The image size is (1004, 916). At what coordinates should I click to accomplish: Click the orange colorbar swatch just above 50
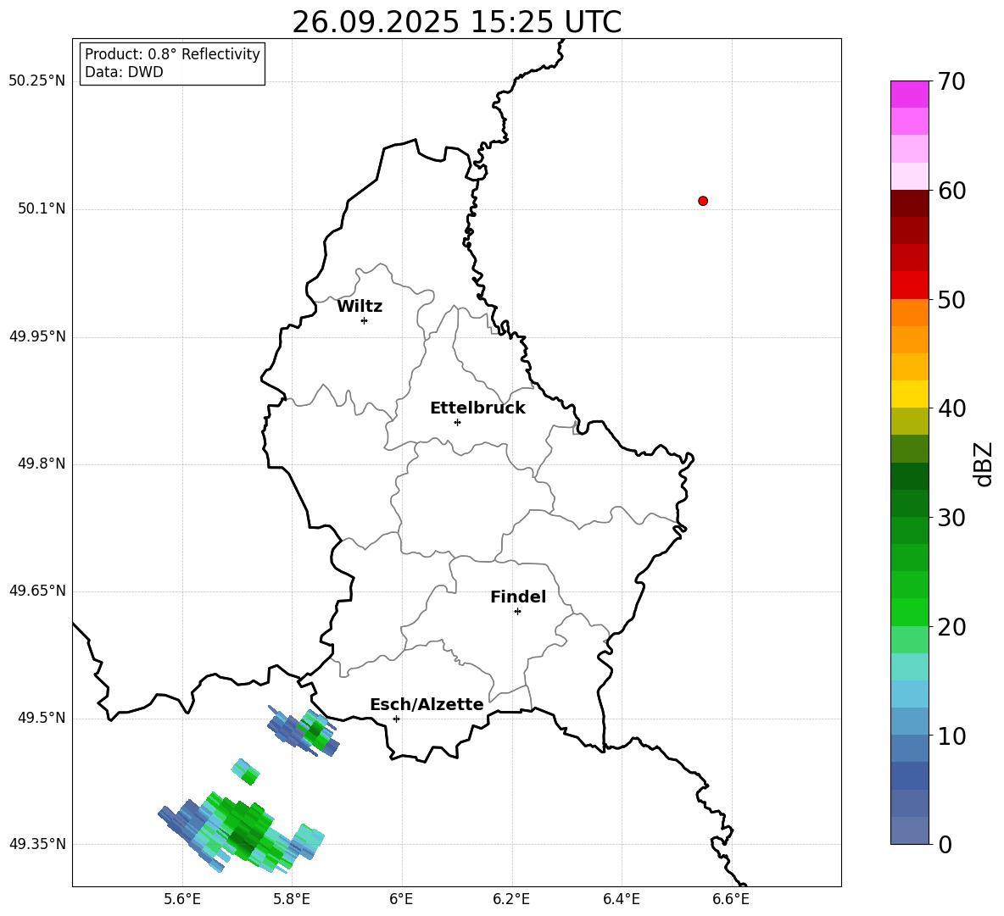click(909, 313)
